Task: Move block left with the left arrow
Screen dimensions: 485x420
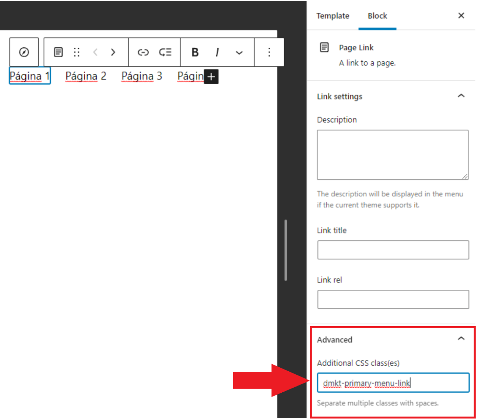Action: (x=95, y=52)
